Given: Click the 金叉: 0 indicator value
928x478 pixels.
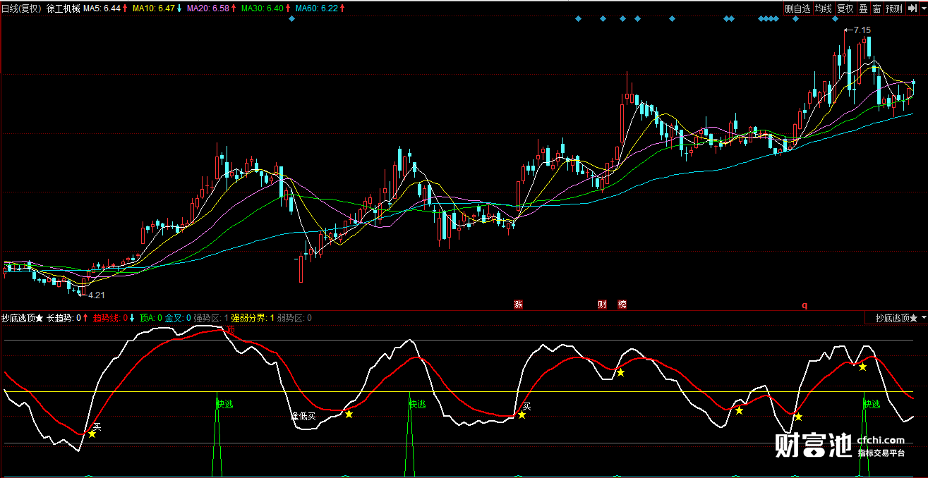Looking at the screenshot, I should [x=178, y=318].
